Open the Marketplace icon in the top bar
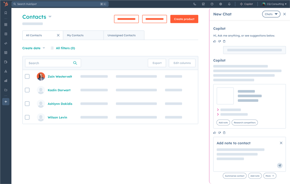Viewport: 290px width, 184px height. click(203, 4)
